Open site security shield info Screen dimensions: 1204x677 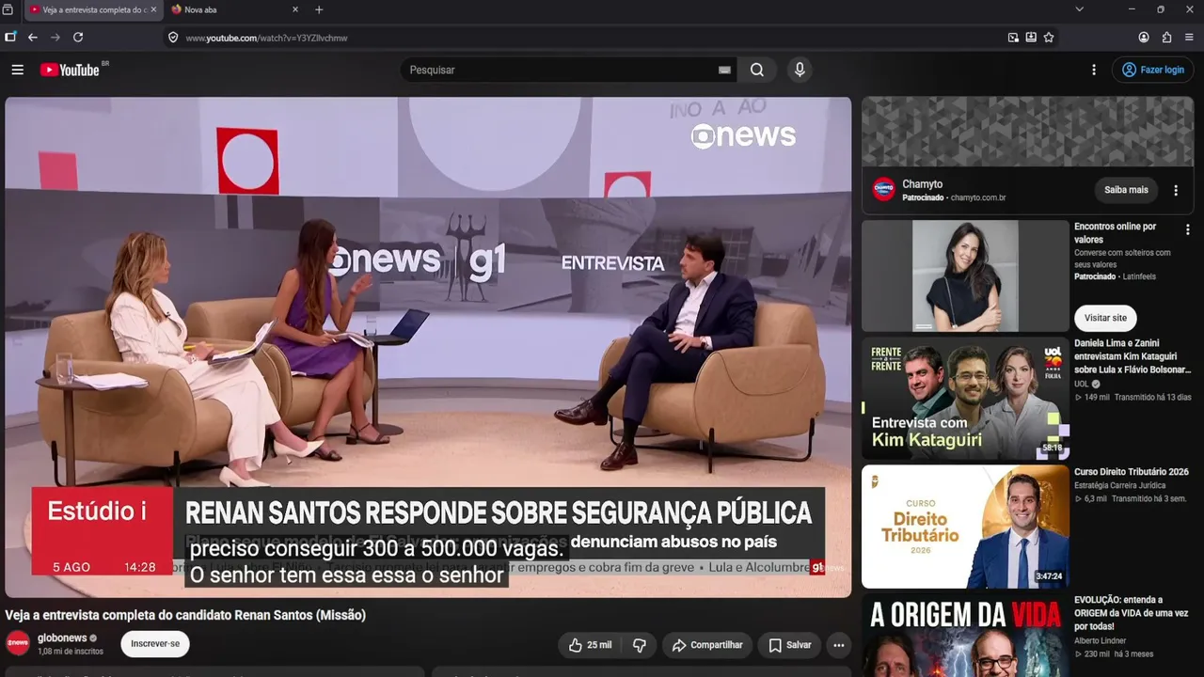click(x=173, y=38)
